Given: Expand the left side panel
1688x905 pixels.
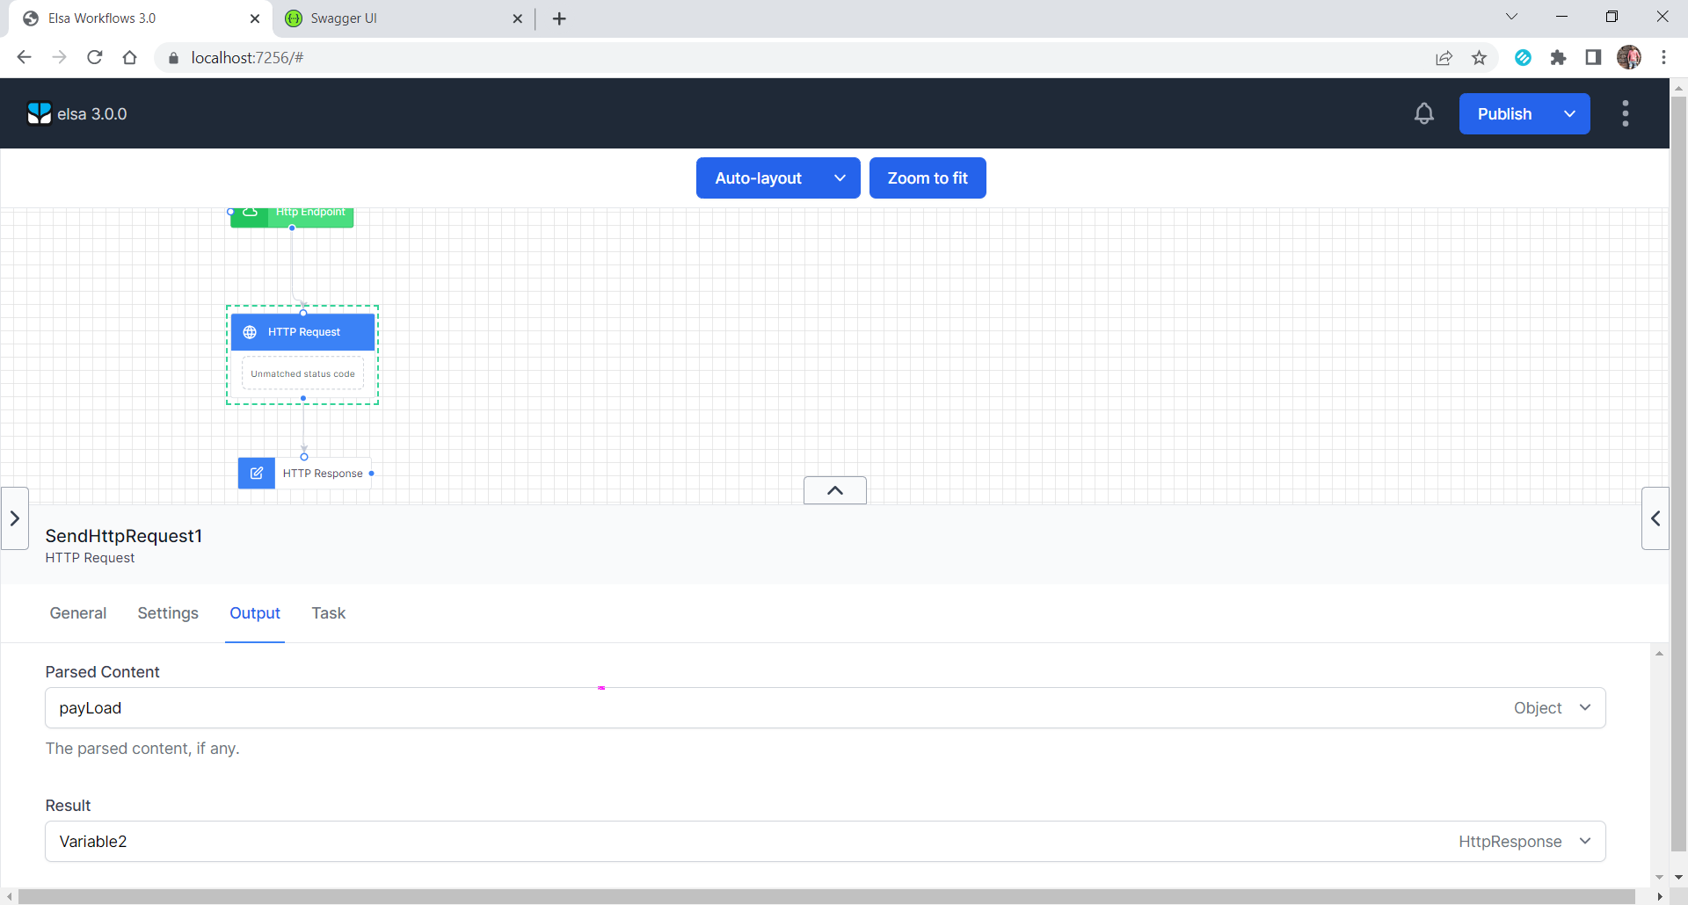Looking at the screenshot, I should (x=15, y=518).
